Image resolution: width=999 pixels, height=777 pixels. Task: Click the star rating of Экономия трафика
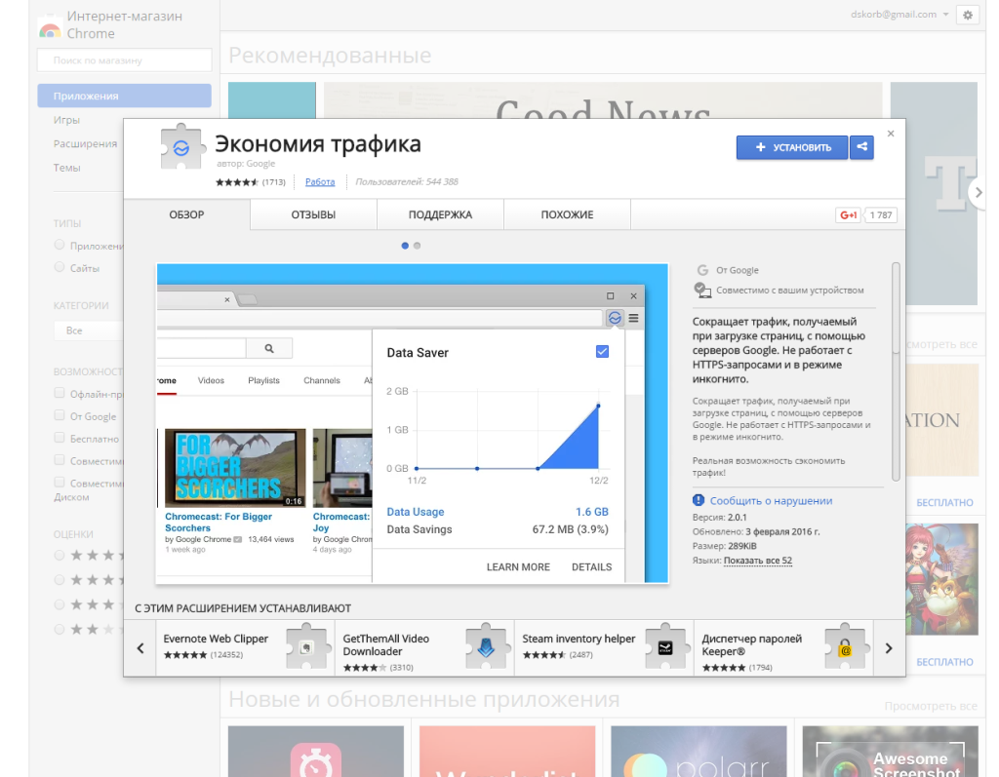[236, 182]
